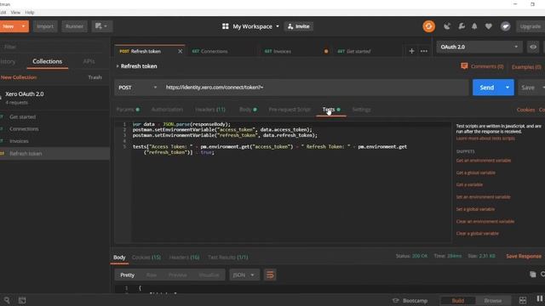Viewport: 545px width, 306px height.
Task: Open the satellite capture requests icon
Action: pyautogui.click(x=447, y=26)
